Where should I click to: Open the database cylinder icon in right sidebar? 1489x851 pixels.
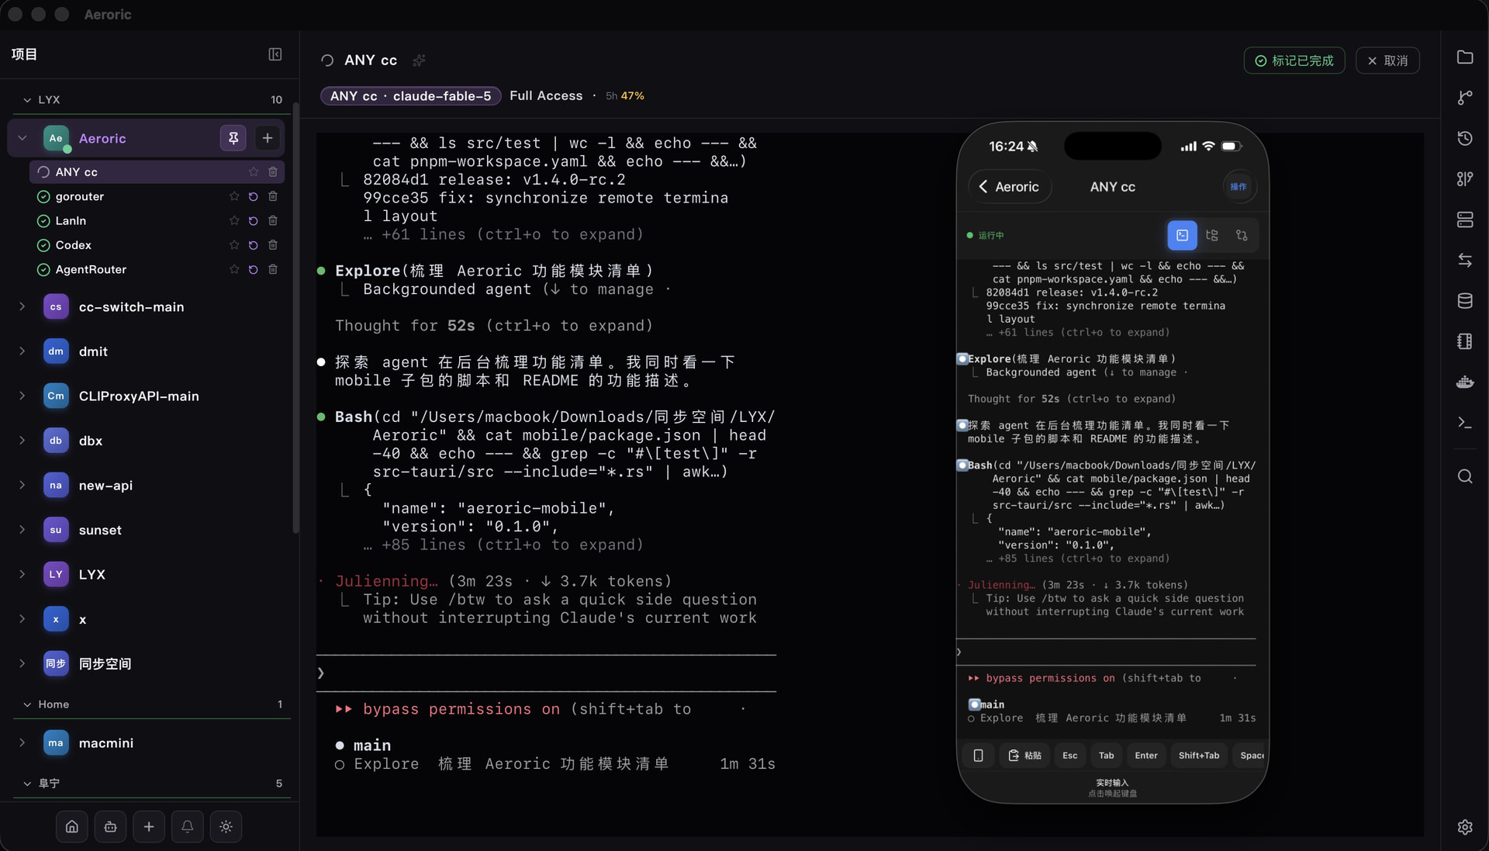(x=1464, y=301)
